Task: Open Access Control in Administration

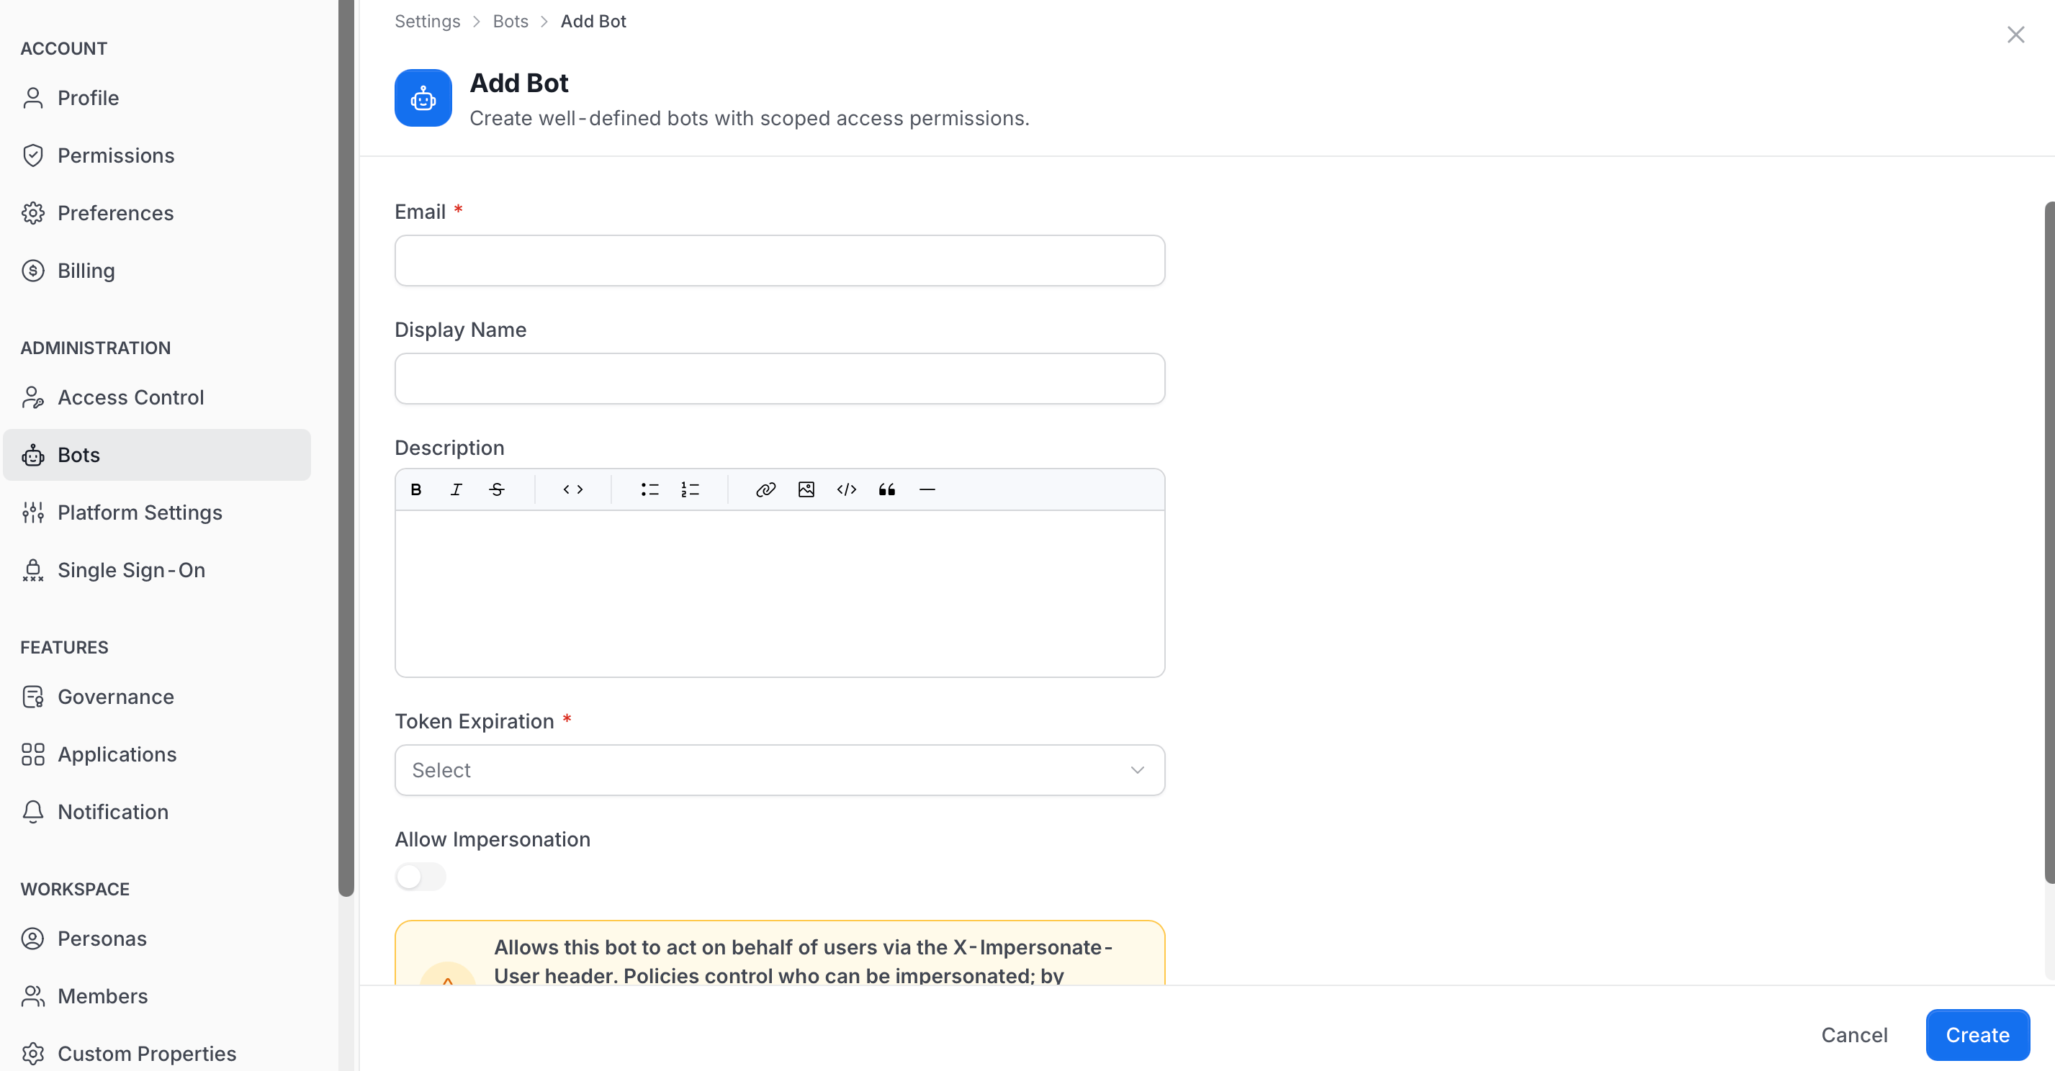Action: 157,397
